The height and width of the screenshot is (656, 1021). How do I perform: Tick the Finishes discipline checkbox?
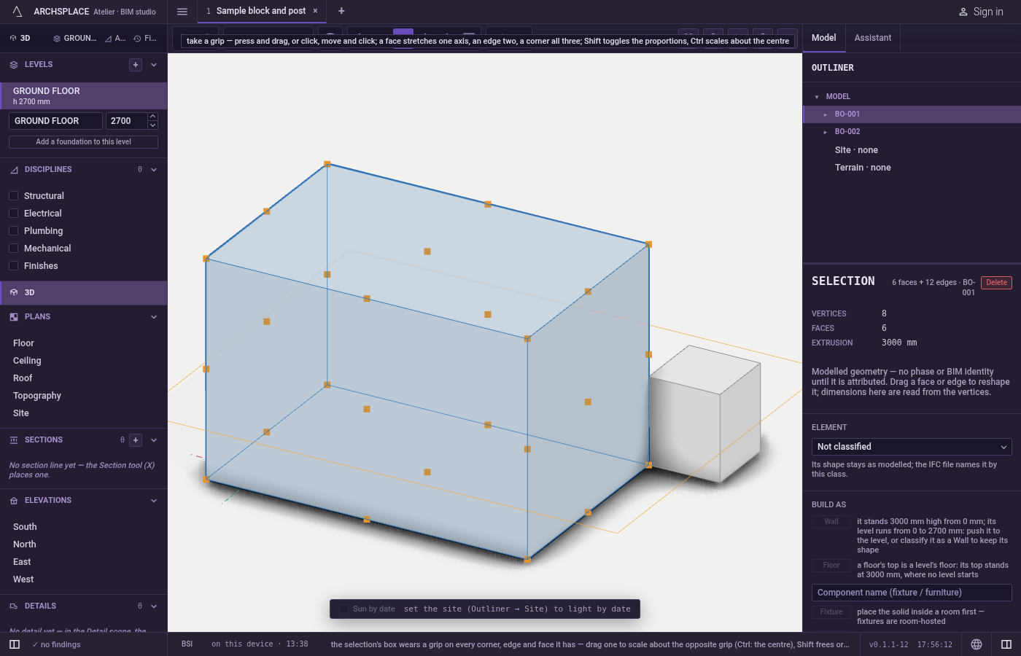click(13, 266)
